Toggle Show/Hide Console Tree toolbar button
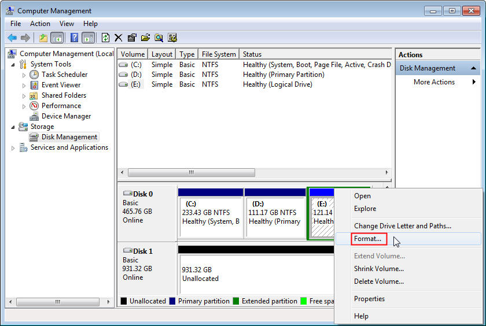Image resolution: width=486 pixels, height=326 pixels. (x=57, y=38)
